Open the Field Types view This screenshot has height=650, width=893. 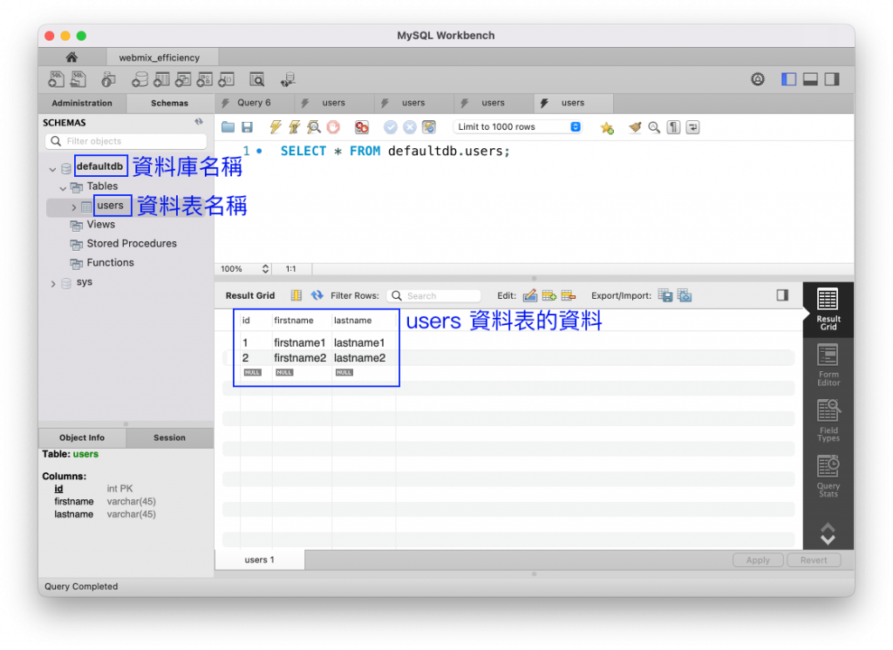pos(828,421)
